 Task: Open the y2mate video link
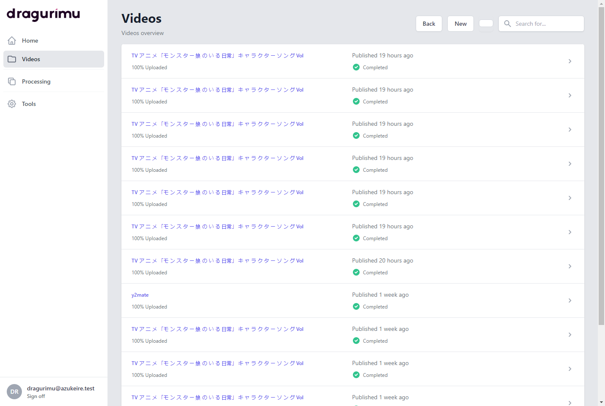140,295
